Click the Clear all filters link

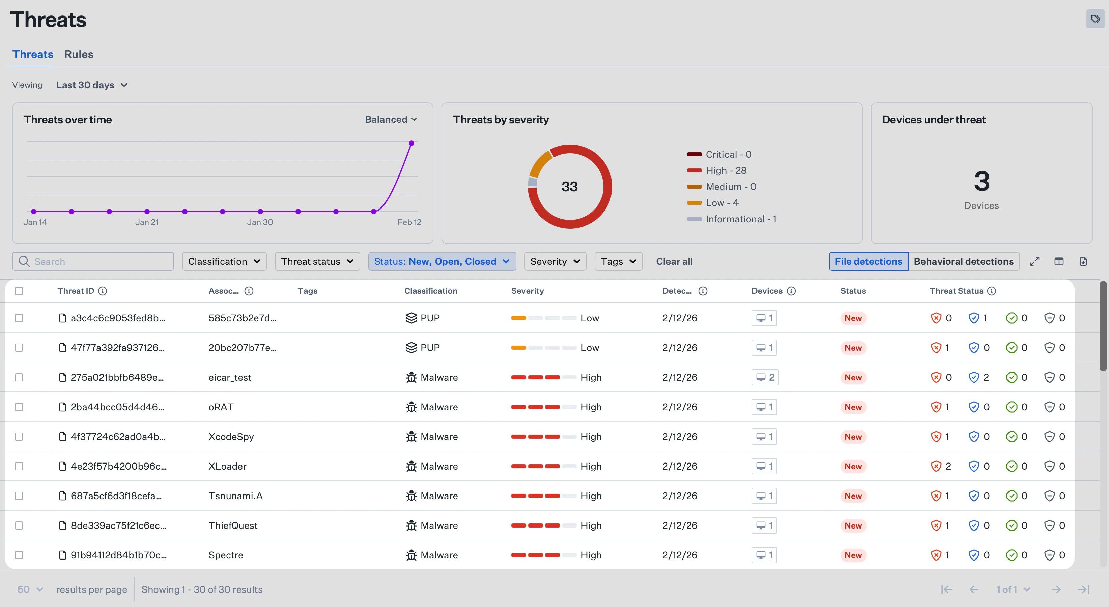674,261
